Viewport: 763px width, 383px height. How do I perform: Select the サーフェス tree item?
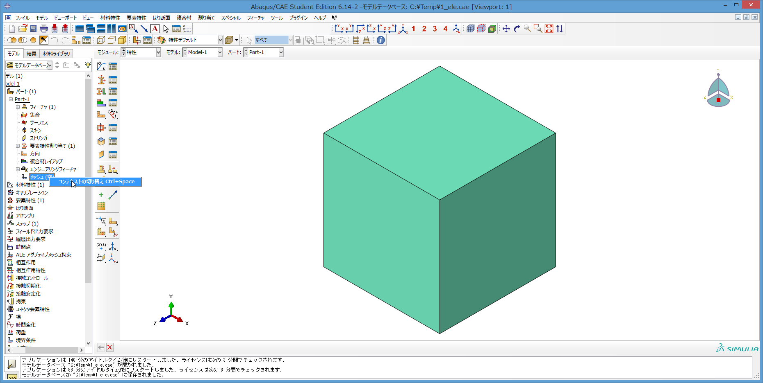pos(39,123)
